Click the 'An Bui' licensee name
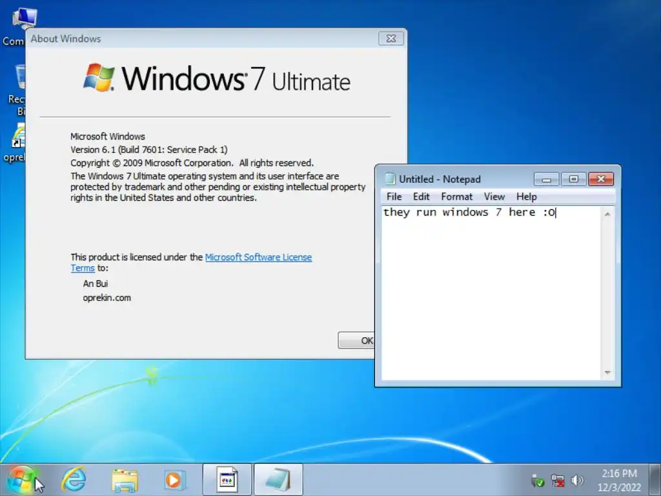This screenshot has height=496, width=661. 96,284
